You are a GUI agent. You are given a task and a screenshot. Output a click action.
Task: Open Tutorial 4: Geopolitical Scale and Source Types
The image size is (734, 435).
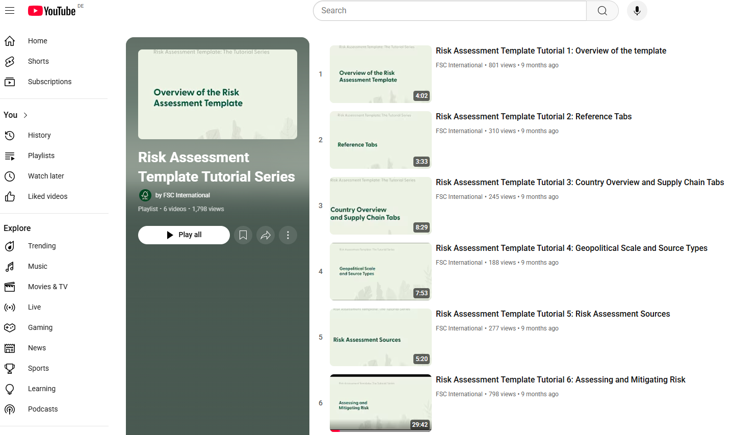[x=571, y=248]
